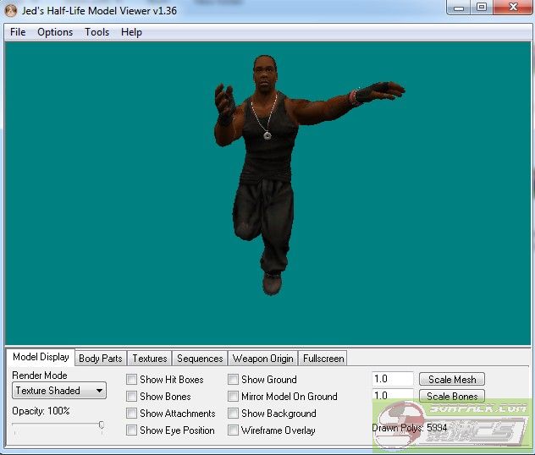Enable the Mirror Model On Ground checkbox
This screenshot has width=535, height=455.
pyautogui.click(x=233, y=397)
